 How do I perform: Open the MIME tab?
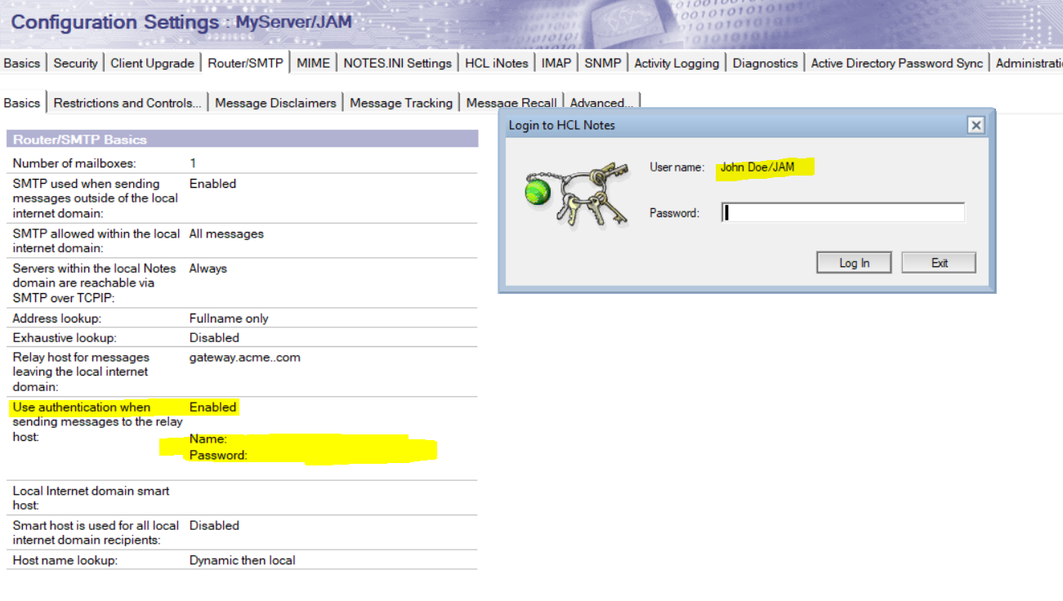coord(313,63)
